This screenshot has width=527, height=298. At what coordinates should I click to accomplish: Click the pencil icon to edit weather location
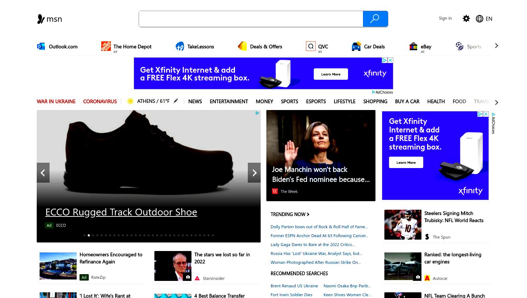point(176,101)
